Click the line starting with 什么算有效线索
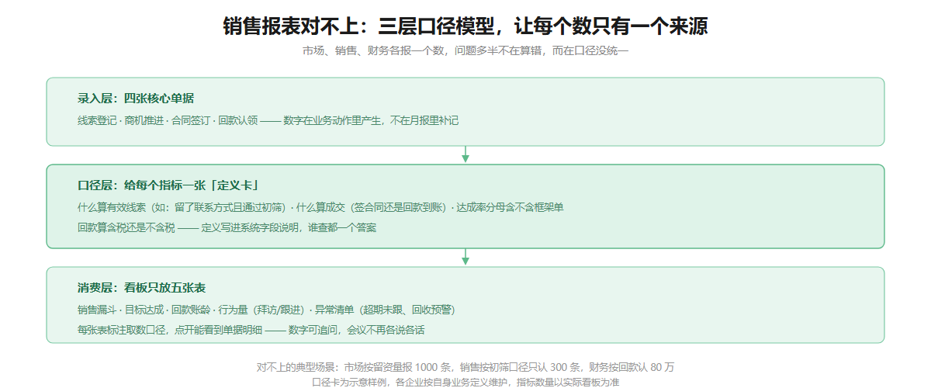The height and width of the screenshot is (388, 931). [320, 207]
